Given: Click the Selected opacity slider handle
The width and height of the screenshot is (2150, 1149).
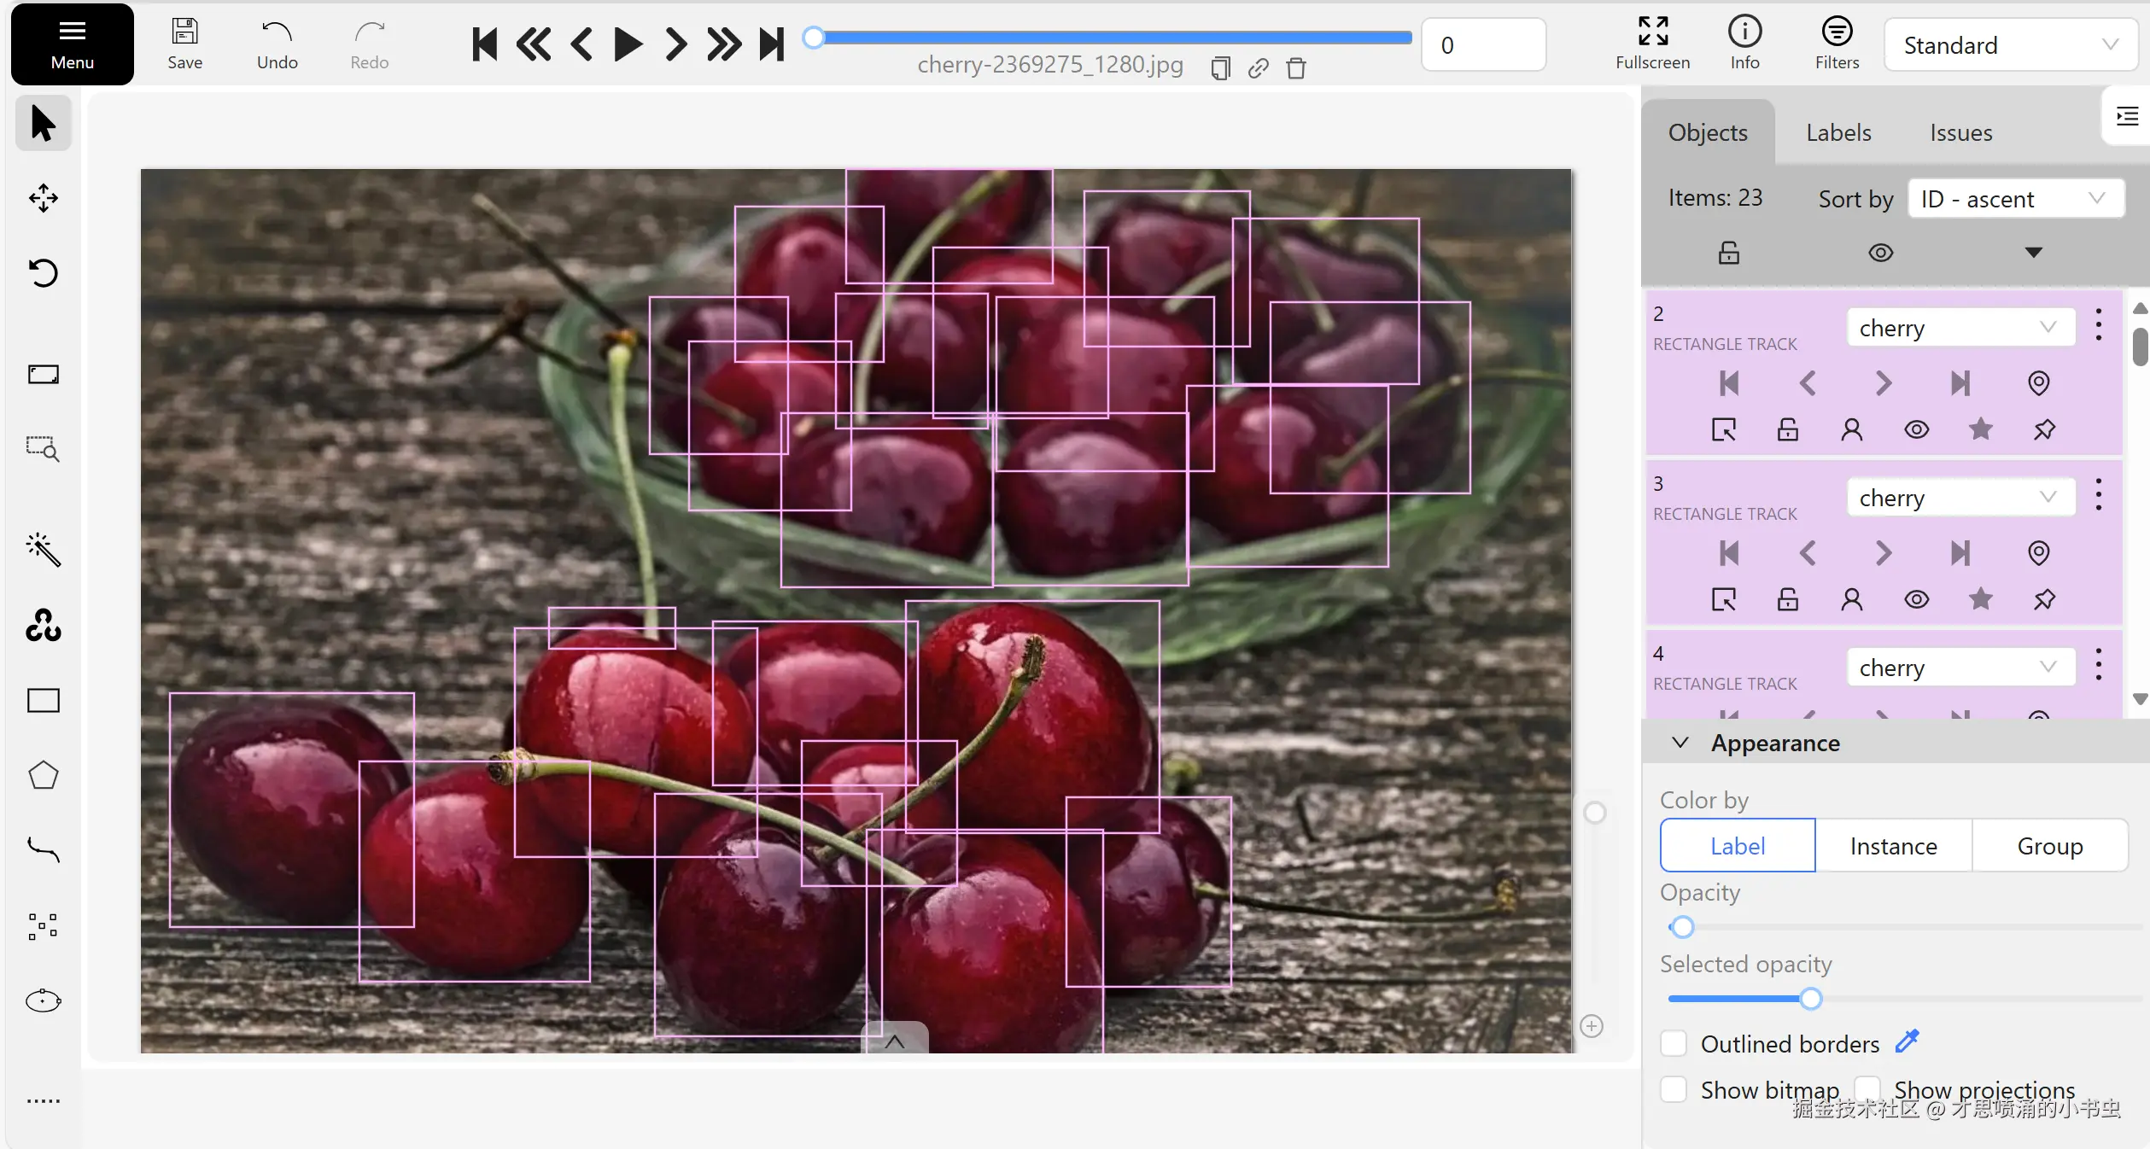Looking at the screenshot, I should tap(1810, 999).
